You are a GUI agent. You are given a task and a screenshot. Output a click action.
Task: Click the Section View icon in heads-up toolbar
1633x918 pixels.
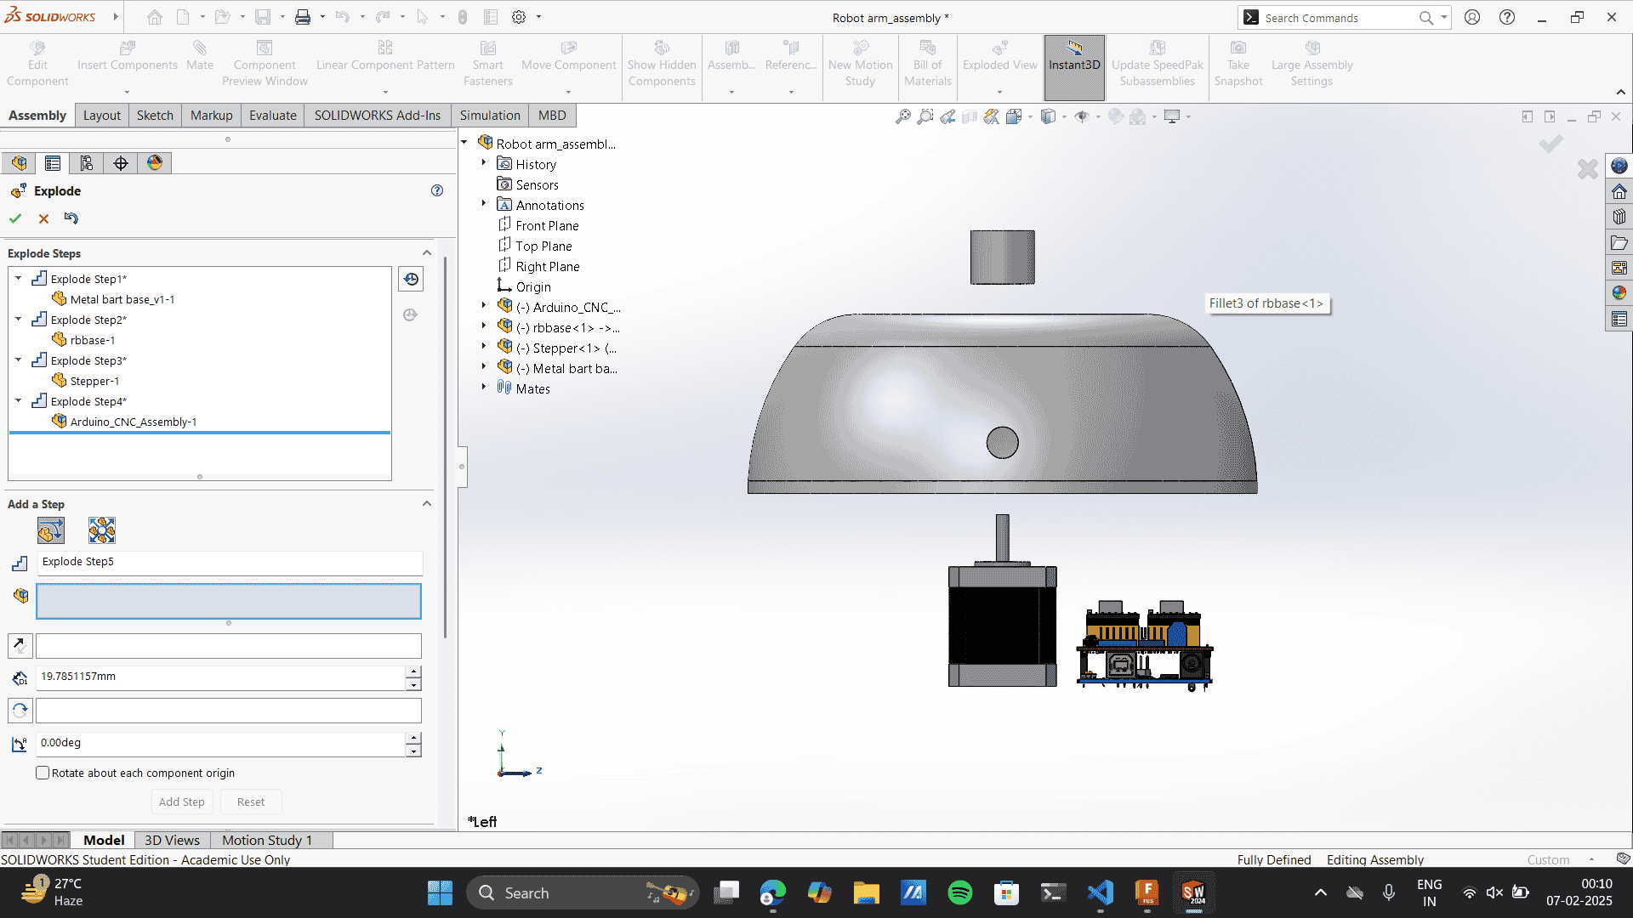(970, 116)
